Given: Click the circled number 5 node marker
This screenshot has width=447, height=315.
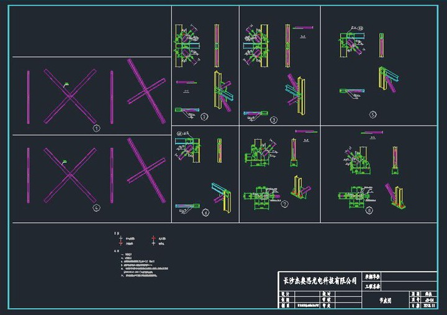Looking at the screenshot, I should click(x=372, y=114).
